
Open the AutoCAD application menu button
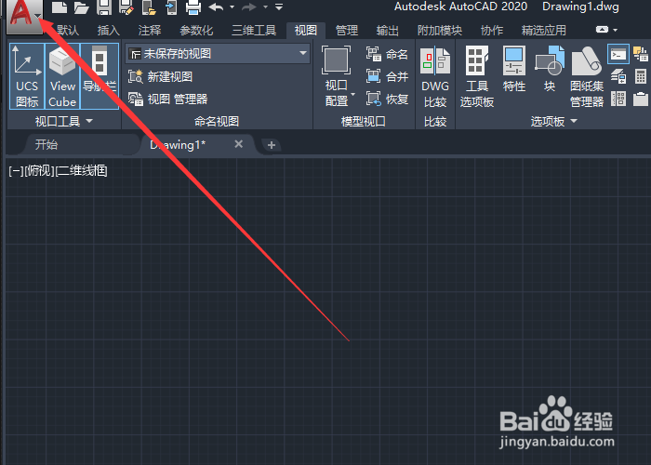coord(24,17)
